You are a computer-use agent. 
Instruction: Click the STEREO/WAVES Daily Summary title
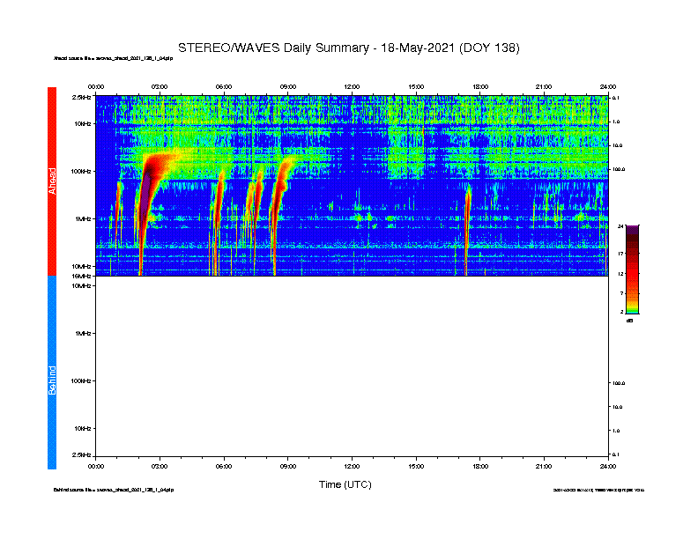pyautogui.click(x=348, y=48)
